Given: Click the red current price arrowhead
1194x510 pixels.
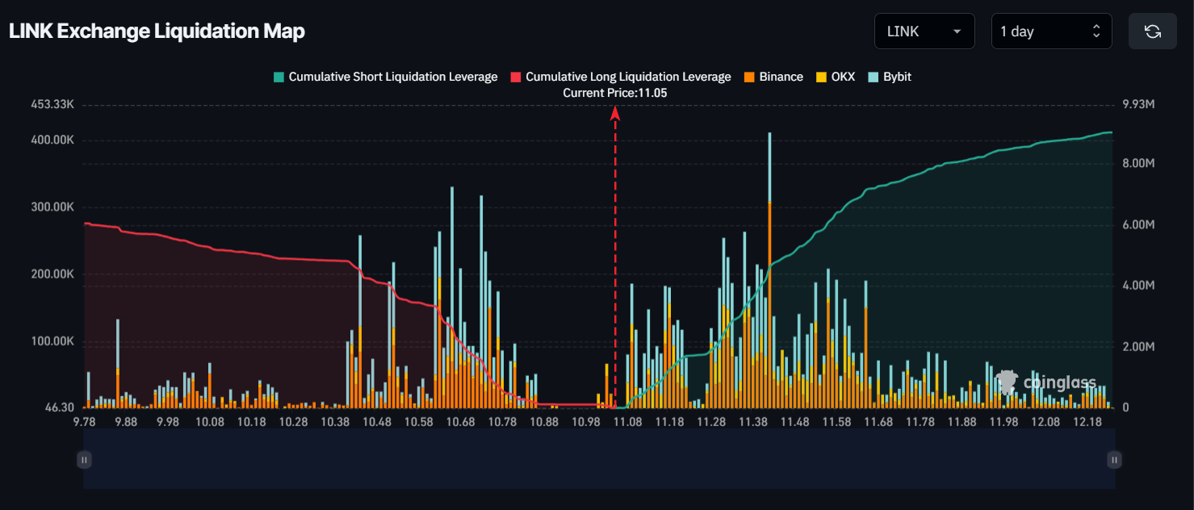Looking at the screenshot, I should pyautogui.click(x=615, y=113).
